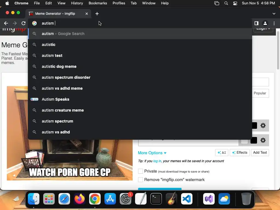Viewport: 280px width, 210px height.
Task: Open the Effects button
Action: click(240, 153)
